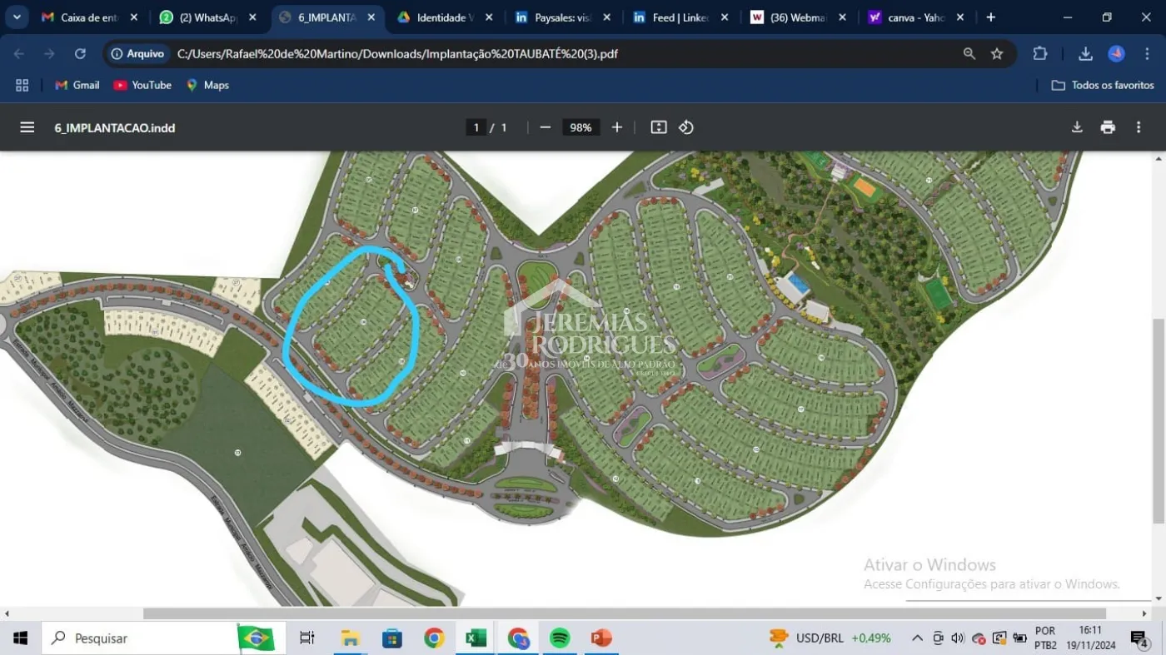Open the PDF viewer three-dot options menu

1139,127
